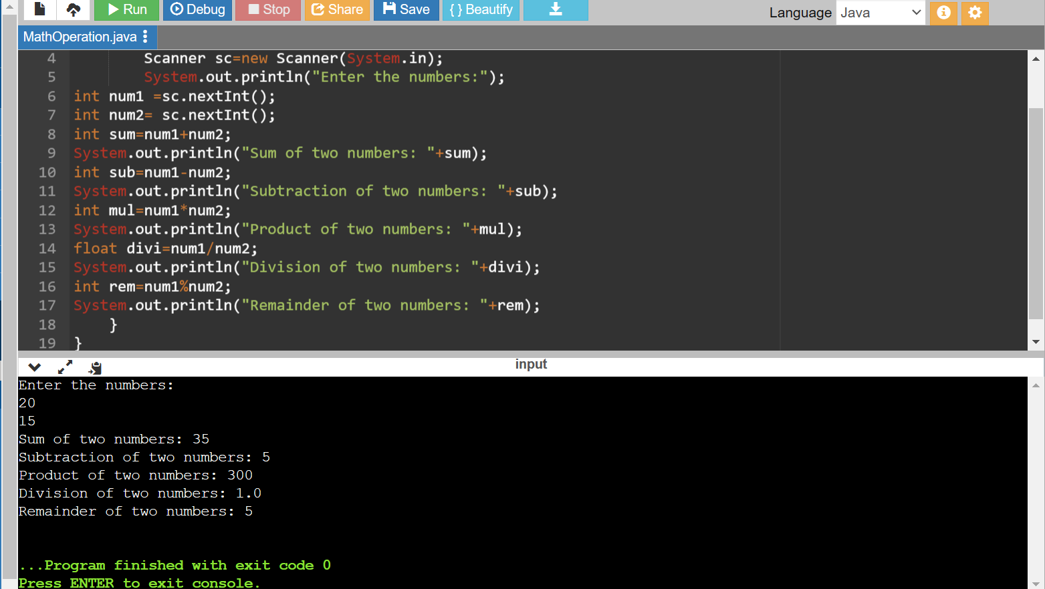Viewport: 1045px width, 589px height.
Task: Open the info panel
Action: (x=943, y=13)
